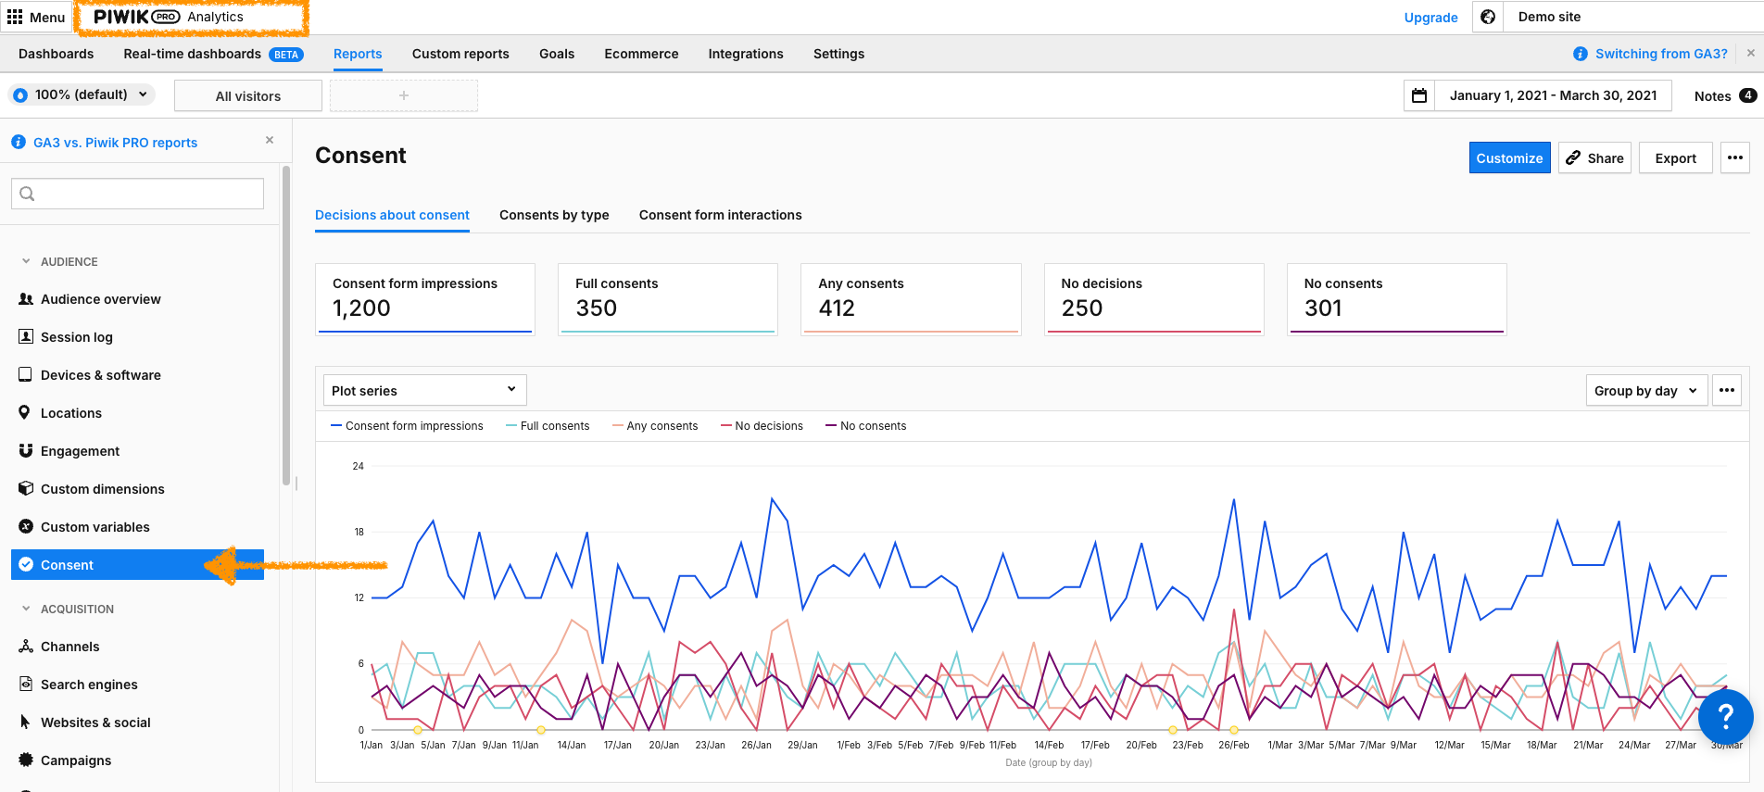Switch to Consents by type tab

[x=554, y=215]
